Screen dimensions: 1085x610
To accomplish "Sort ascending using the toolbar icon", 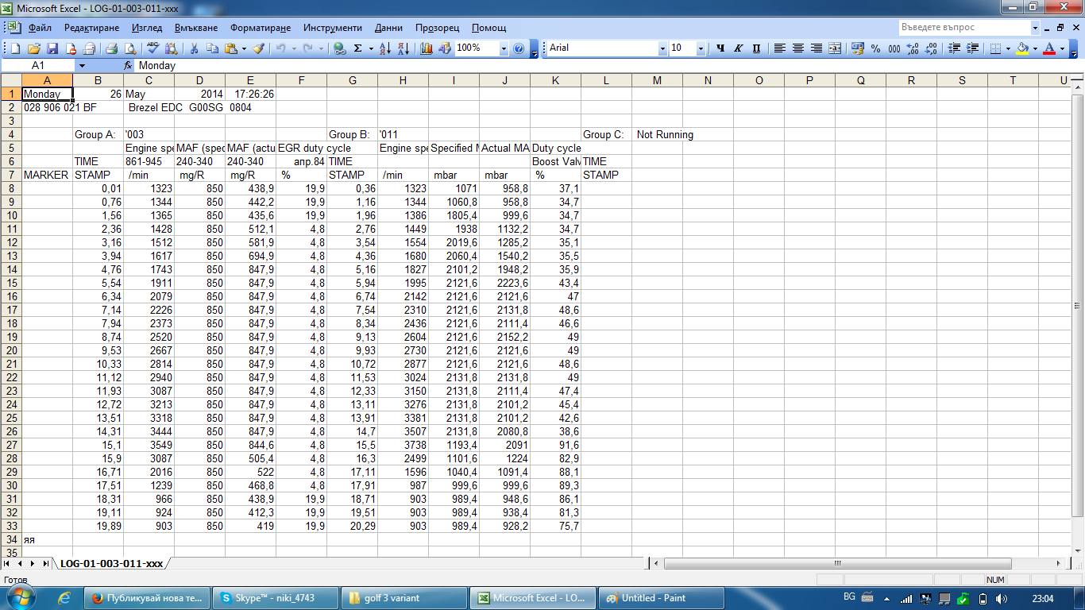I will (385, 48).
